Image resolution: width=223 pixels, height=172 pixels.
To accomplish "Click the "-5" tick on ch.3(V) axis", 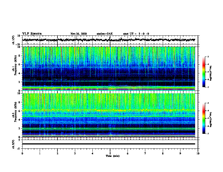I will point(19,149).
